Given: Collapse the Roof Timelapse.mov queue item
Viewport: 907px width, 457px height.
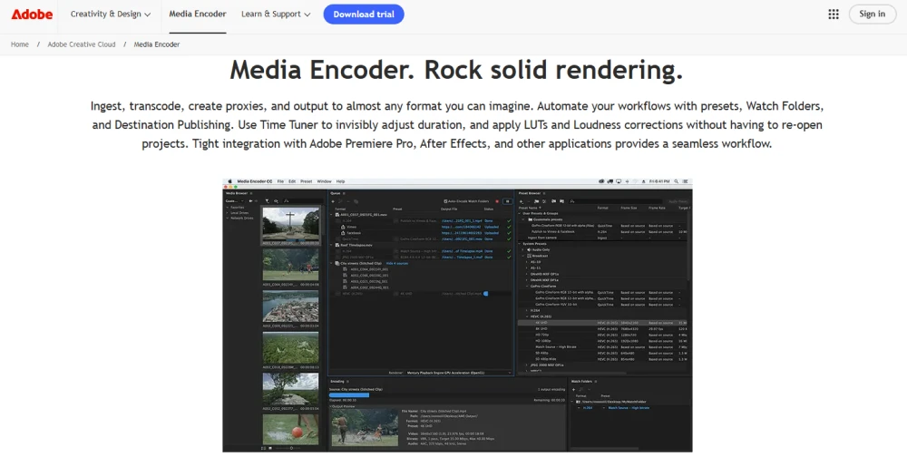Looking at the screenshot, I should (x=331, y=245).
